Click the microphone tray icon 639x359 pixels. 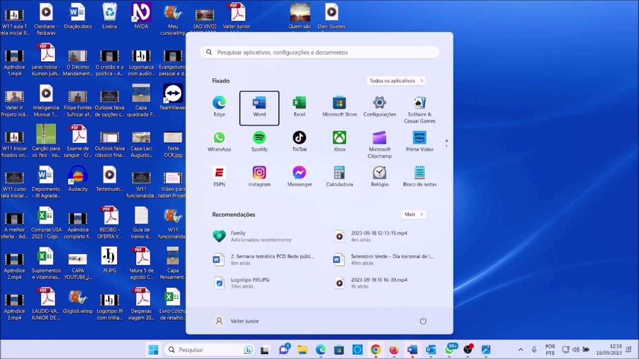(x=534, y=350)
